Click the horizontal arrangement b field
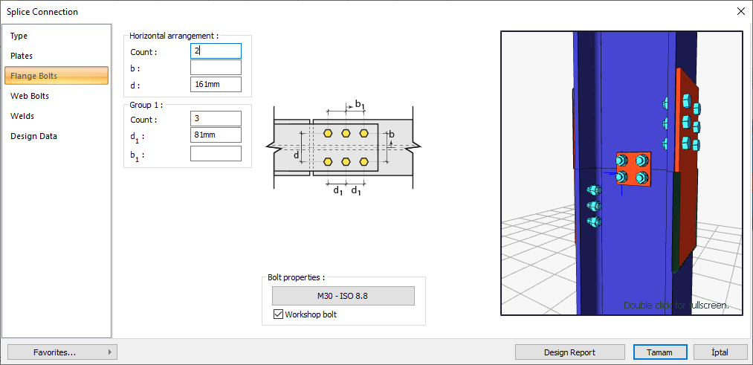 tap(216, 68)
